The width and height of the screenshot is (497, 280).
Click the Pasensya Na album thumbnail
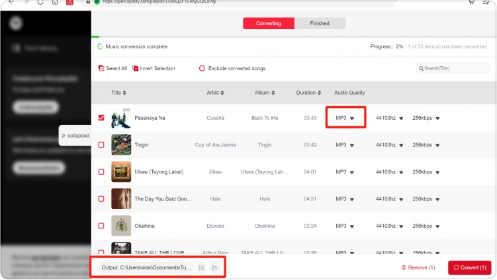(121, 118)
